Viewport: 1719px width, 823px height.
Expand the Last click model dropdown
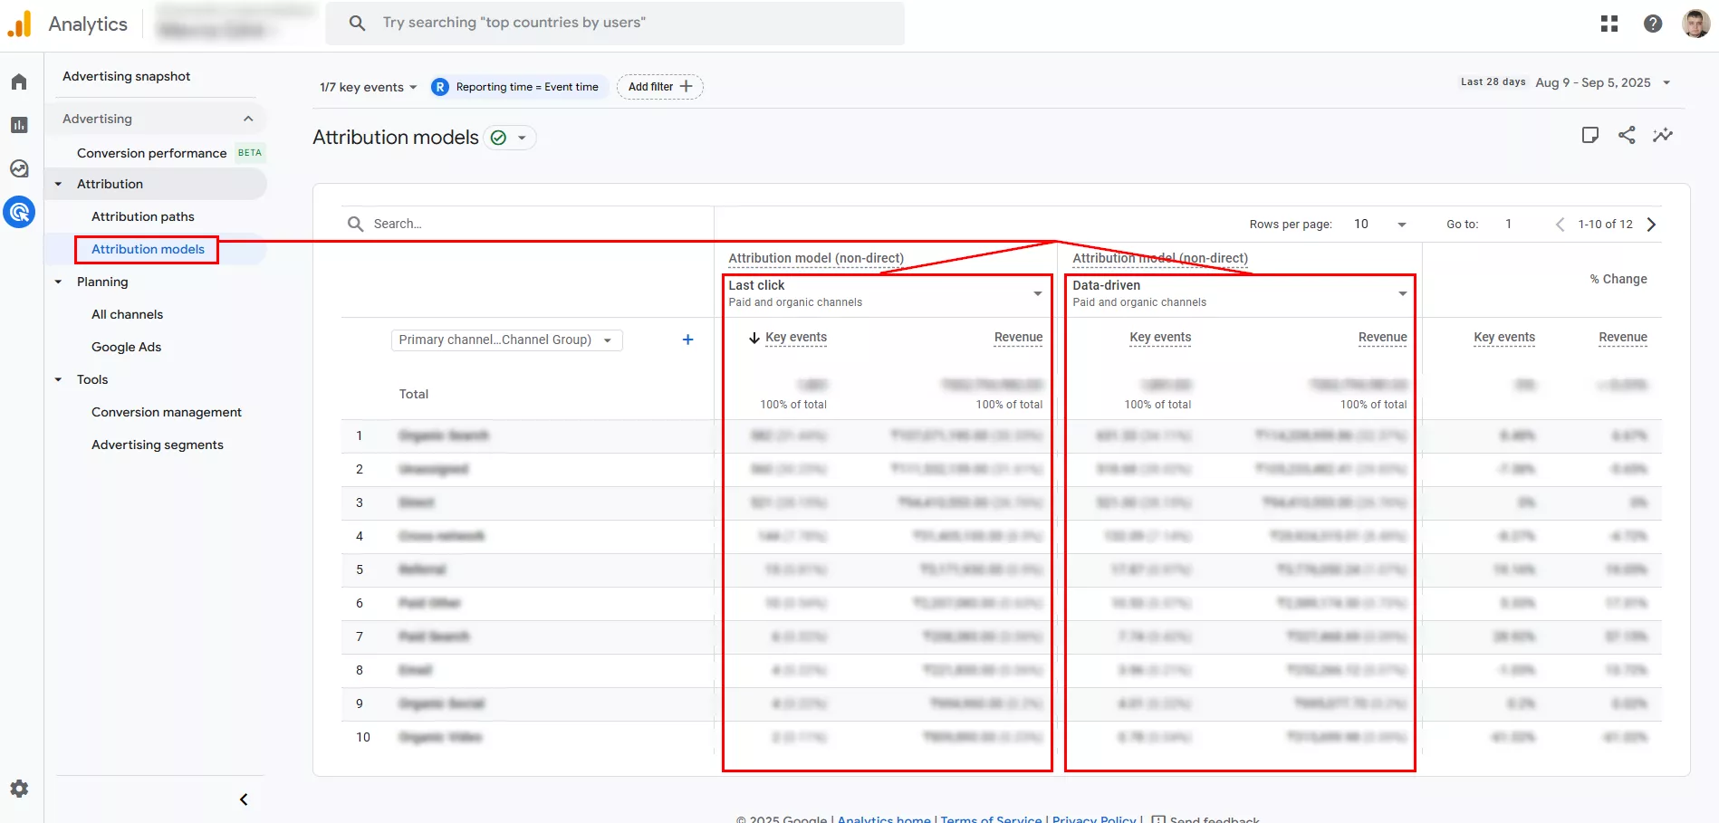tap(1037, 293)
